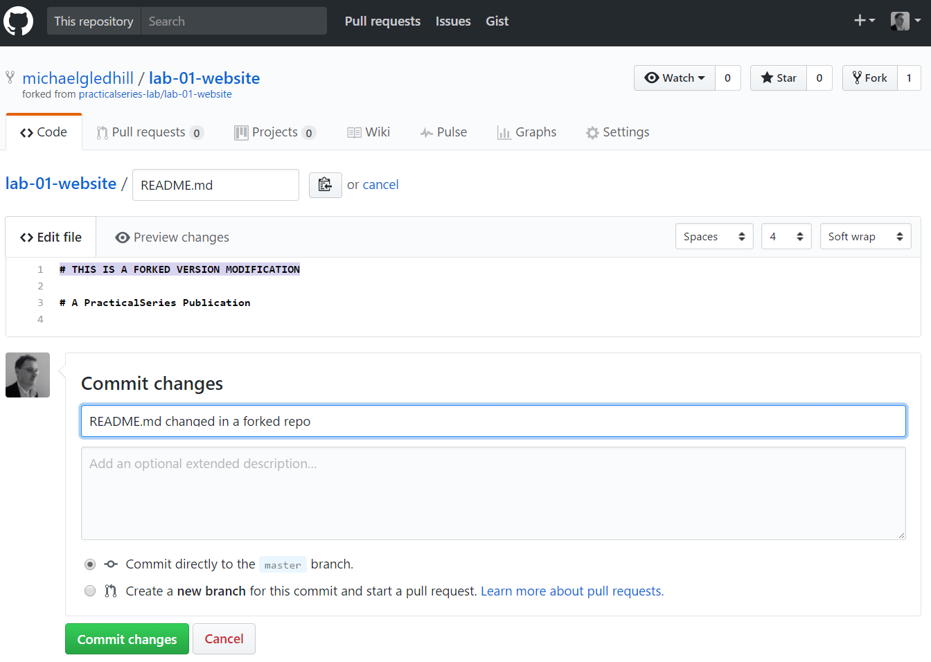This screenshot has height=662, width=931.
Task: Click the green Commit changes button
Action: click(127, 639)
